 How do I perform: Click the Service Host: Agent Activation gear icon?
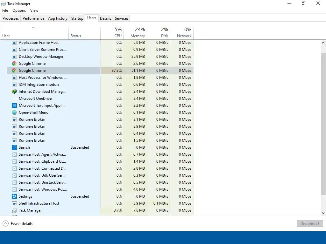tap(14, 154)
